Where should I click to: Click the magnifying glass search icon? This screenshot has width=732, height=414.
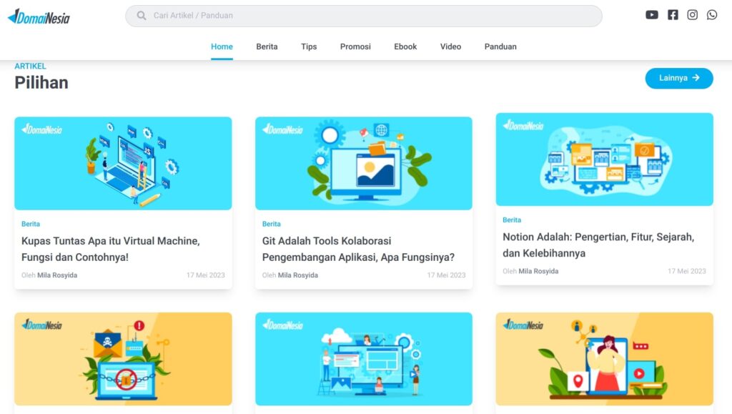coord(140,15)
